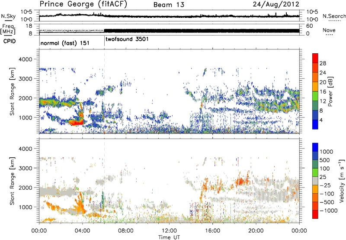This screenshot has width=346, height=240.
Task: Click the 'Nave' legend label
Action: 329,30
